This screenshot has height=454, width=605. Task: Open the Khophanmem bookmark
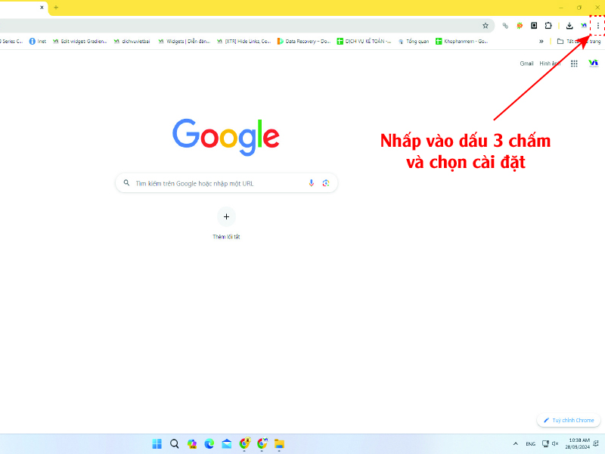[x=462, y=42]
